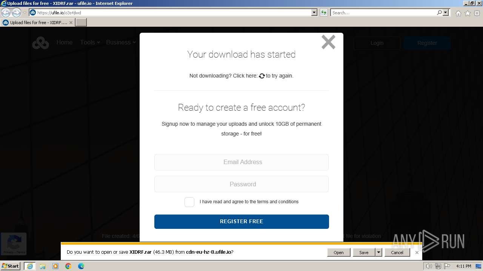
Task: Click the REGISTER FREE button
Action: 241,222
